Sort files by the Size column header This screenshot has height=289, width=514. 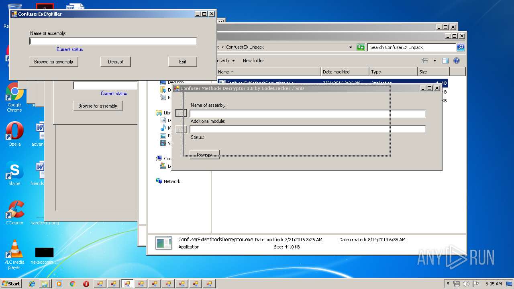click(433, 72)
